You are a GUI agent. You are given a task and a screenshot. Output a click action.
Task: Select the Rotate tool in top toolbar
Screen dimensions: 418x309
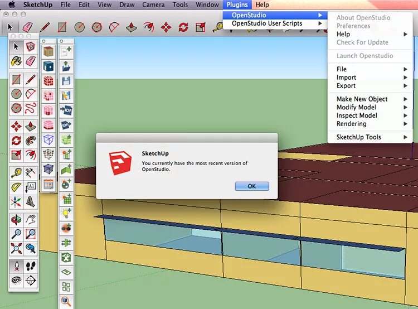click(x=183, y=27)
